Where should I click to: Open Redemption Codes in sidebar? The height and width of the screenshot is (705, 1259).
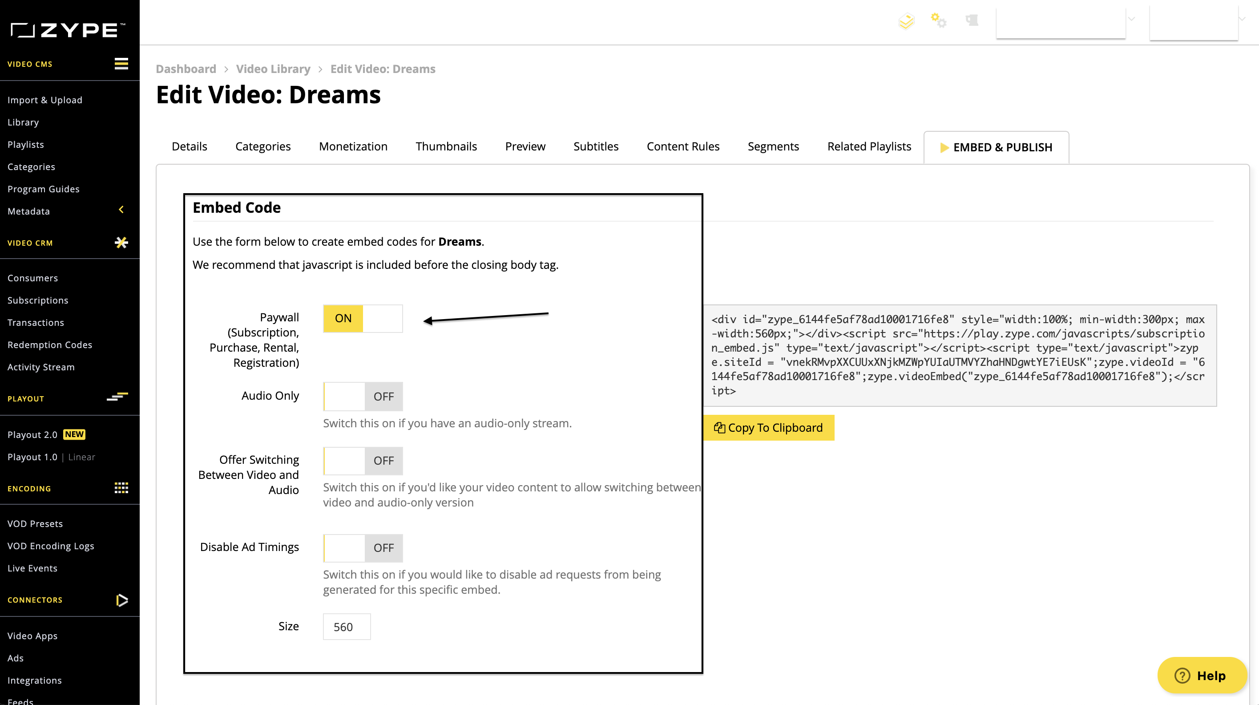tap(50, 344)
